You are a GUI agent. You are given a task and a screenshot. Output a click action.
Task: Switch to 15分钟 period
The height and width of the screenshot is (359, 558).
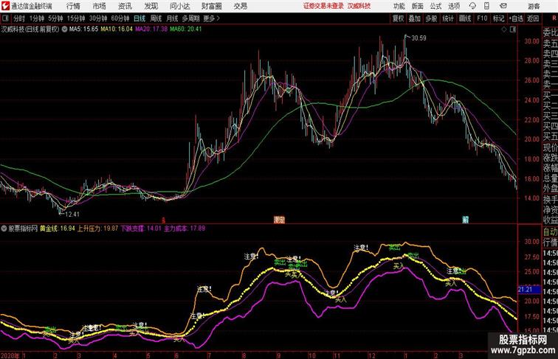click(x=76, y=18)
